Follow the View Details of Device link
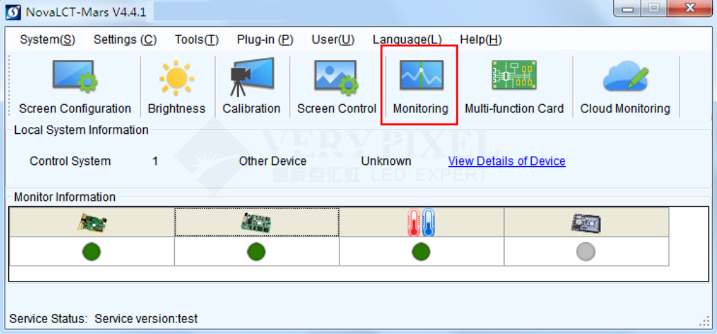Screen dimensions: 717x334 coord(507,161)
